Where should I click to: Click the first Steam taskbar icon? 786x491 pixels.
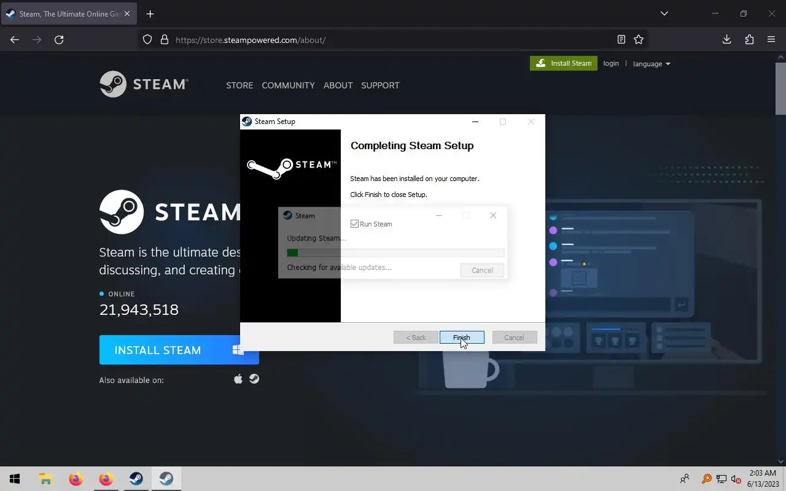pyautogui.click(x=136, y=479)
